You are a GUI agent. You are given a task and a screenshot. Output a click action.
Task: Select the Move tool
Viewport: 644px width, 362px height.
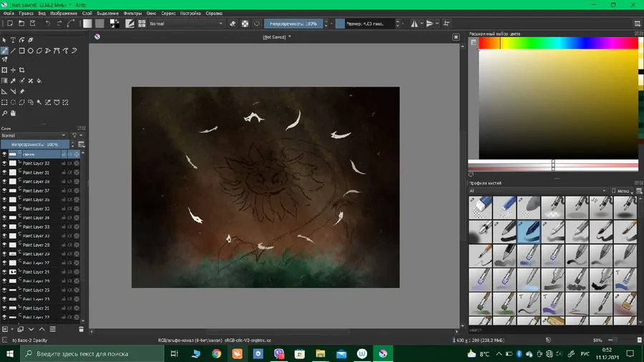click(13, 70)
